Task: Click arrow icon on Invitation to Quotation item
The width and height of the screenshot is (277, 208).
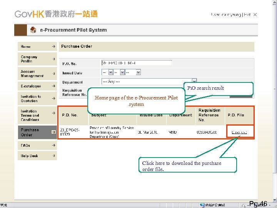Action: 54,99
